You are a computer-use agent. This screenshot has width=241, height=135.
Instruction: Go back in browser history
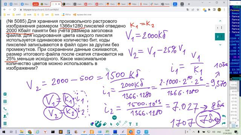[x=5, y=9]
